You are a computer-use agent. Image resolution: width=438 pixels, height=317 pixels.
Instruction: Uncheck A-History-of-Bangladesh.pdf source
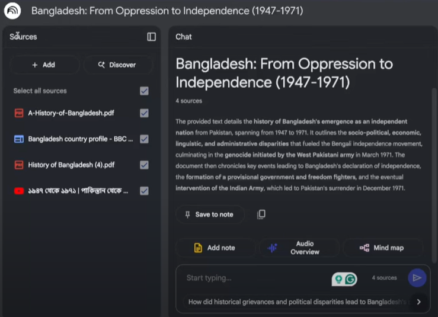(144, 113)
